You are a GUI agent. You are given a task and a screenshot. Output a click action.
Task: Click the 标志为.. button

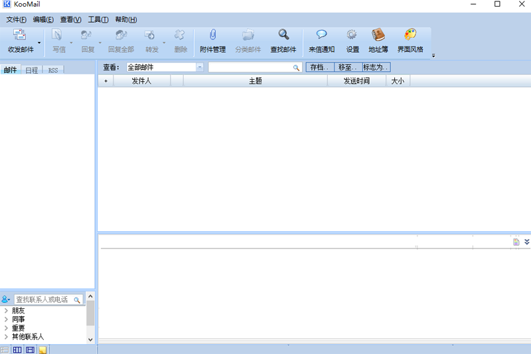point(376,67)
